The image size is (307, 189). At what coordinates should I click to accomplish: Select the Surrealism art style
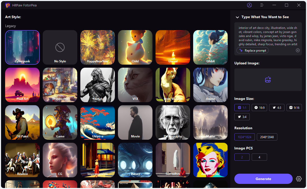tap(173, 160)
